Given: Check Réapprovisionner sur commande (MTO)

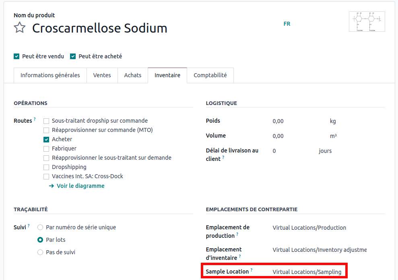Looking at the screenshot, I should pyautogui.click(x=46, y=130).
